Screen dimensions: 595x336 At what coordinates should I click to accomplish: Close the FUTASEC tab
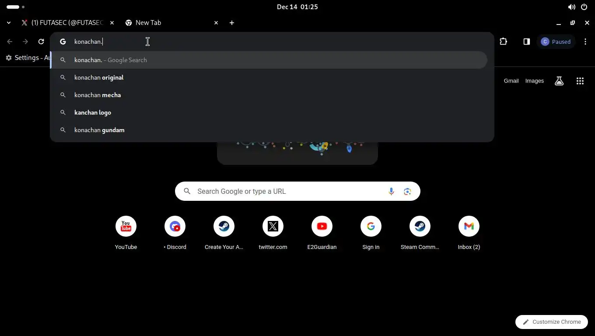point(112,23)
